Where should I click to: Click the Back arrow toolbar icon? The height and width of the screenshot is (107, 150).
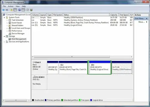tap(4, 10)
